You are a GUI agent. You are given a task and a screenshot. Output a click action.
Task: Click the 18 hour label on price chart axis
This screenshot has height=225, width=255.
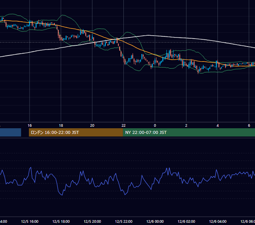tap(61, 126)
